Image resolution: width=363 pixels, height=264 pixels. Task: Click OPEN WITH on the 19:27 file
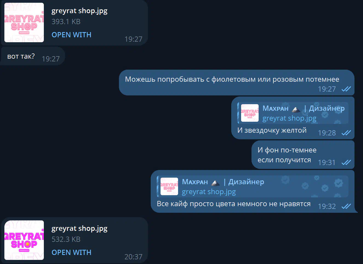(72, 35)
